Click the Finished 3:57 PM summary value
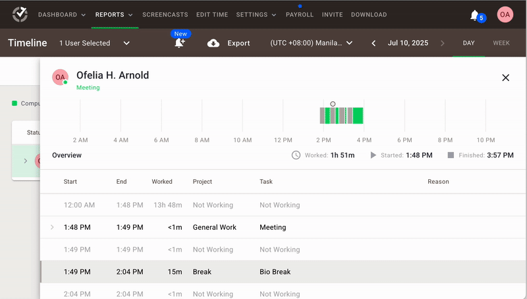 tap(500, 155)
